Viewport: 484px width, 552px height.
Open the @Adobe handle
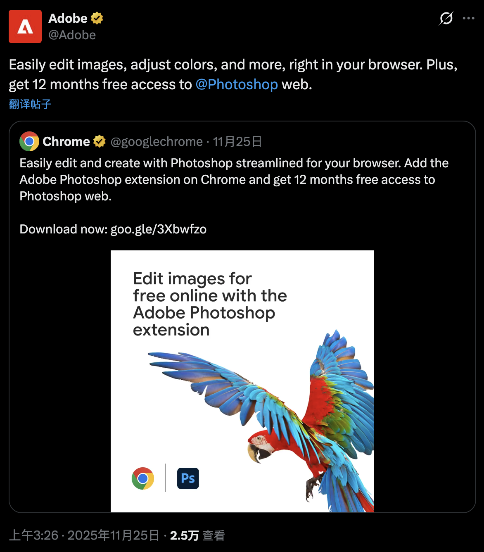coord(72,35)
